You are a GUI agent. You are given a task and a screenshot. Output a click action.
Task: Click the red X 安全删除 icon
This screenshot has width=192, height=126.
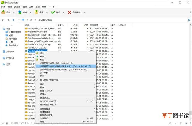(x=69, y=12)
